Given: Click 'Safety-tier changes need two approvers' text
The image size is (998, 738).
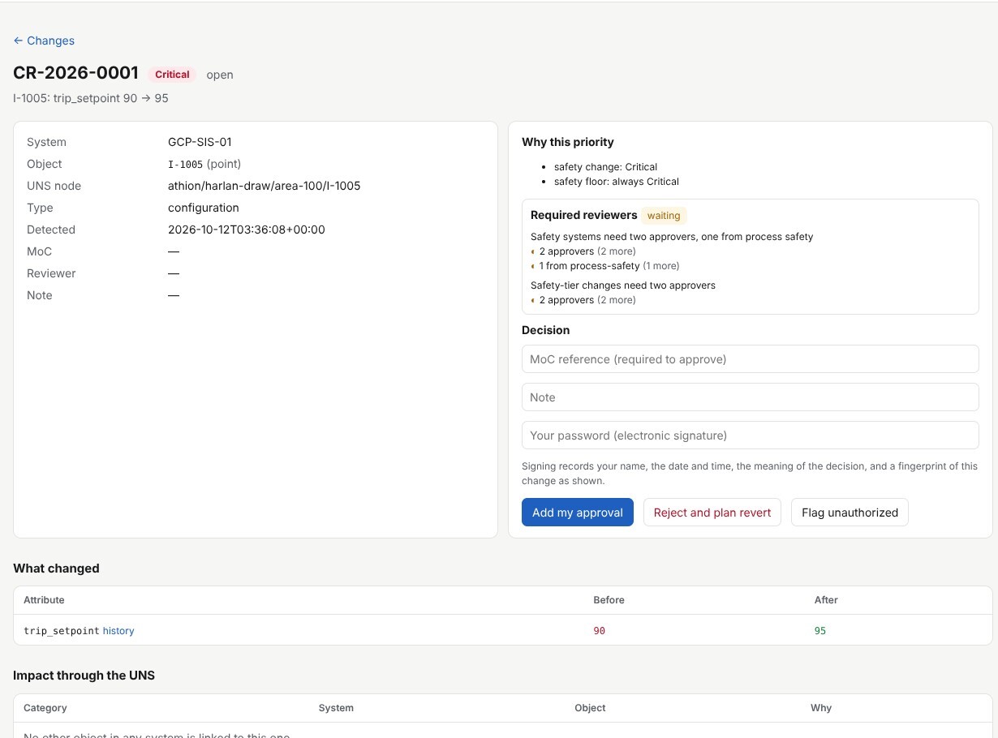Looking at the screenshot, I should 623,285.
